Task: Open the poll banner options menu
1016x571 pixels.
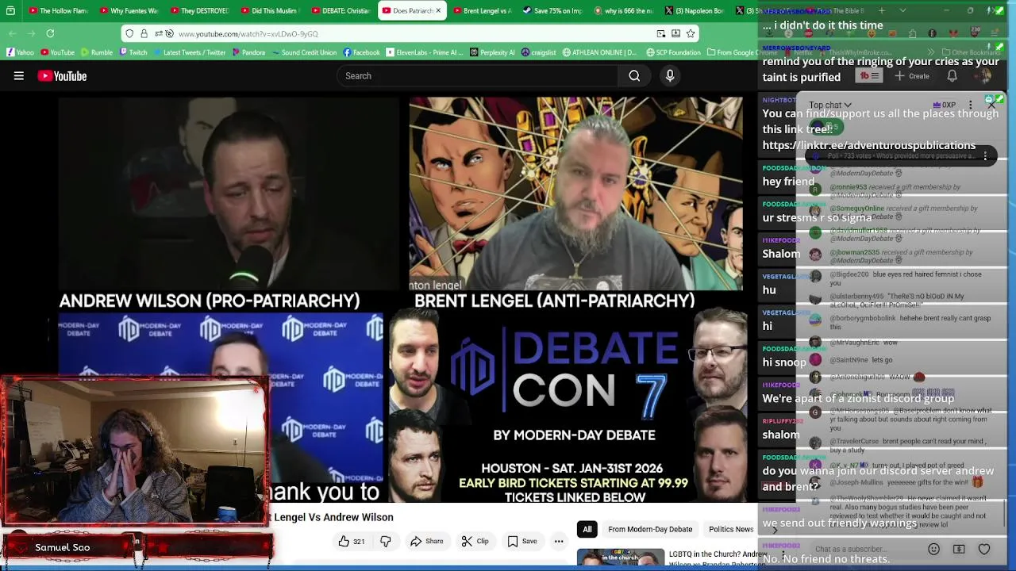Action: (x=985, y=156)
